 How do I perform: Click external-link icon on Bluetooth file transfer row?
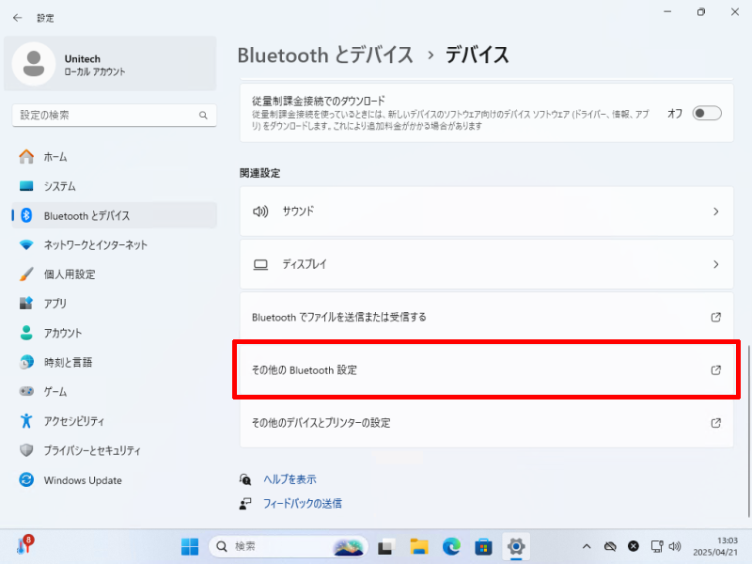(715, 317)
